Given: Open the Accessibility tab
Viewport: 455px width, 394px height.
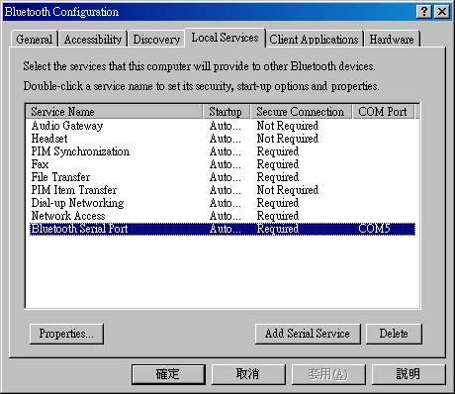Looking at the screenshot, I should (x=93, y=40).
